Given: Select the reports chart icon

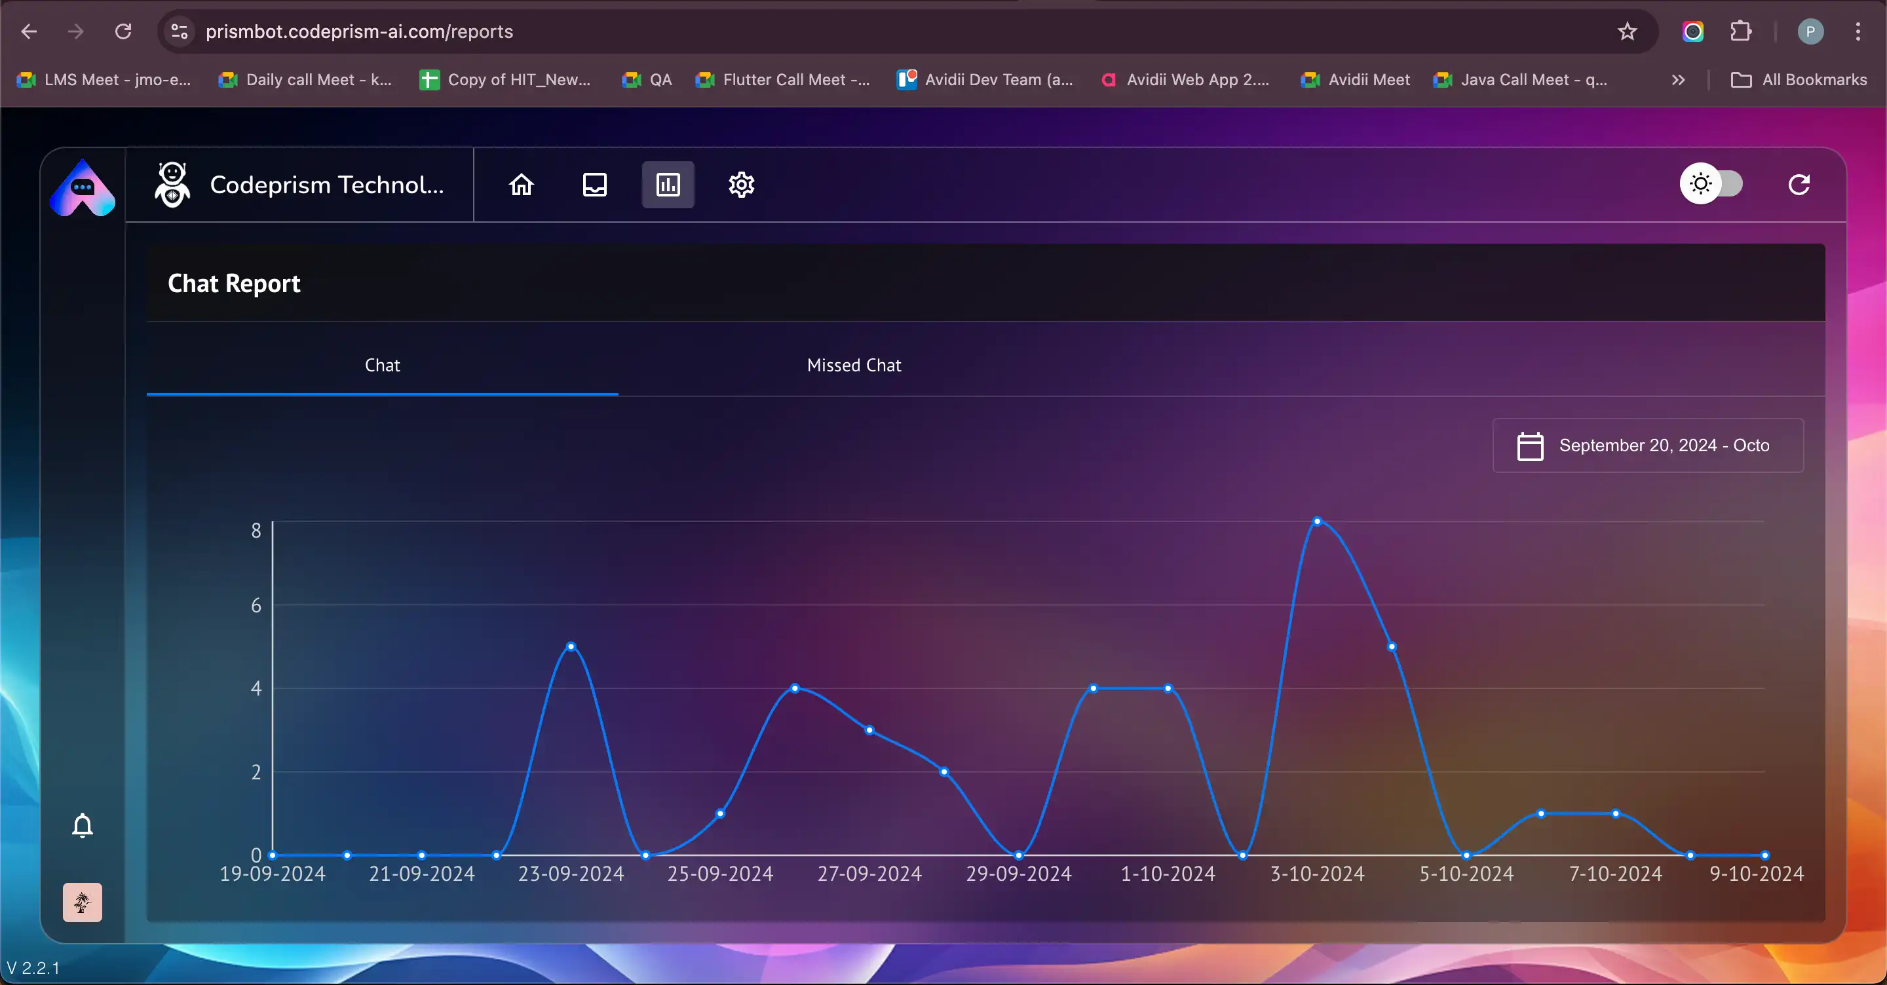Looking at the screenshot, I should pos(668,185).
